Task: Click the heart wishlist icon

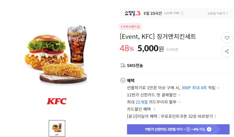Action: point(227,38)
